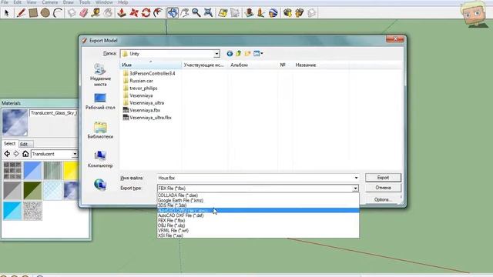The height and width of the screenshot is (277, 493).
Task: Activate the Arc tool
Action: (58, 13)
